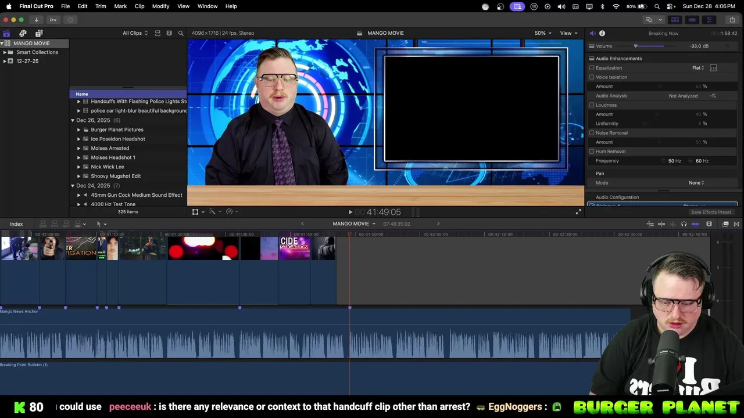Screen dimensions: 744x418
Task: Show or hide the Inspector panel button
Action: pyautogui.click(x=709, y=20)
